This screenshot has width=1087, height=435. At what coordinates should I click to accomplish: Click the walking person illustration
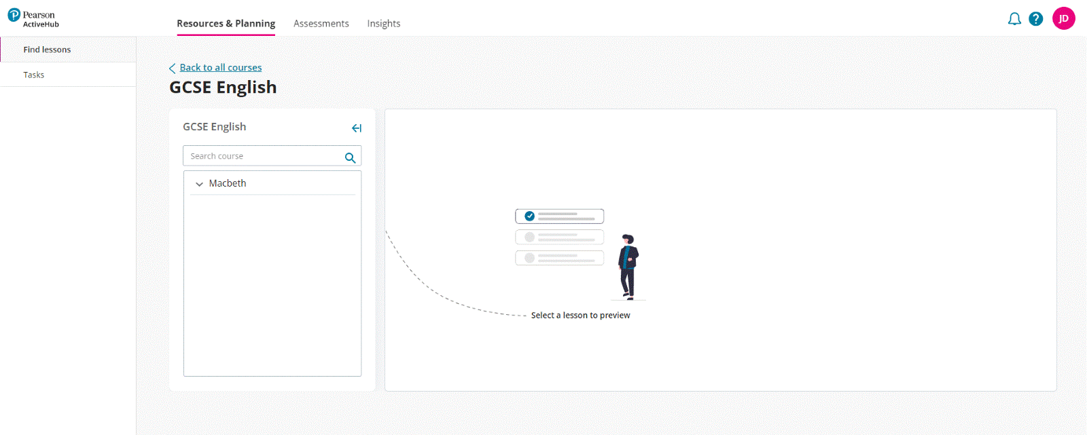point(628,267)
